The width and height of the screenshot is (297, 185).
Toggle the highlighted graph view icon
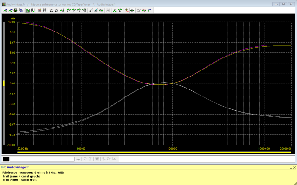pos(28,10)
